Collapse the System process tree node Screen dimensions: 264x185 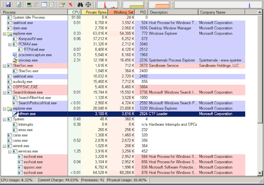click(5, 119)
